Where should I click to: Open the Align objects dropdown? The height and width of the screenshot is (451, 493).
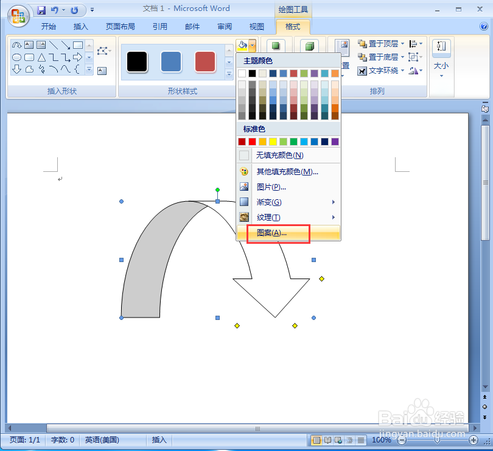pyautogui.click(x=416, y=43)
